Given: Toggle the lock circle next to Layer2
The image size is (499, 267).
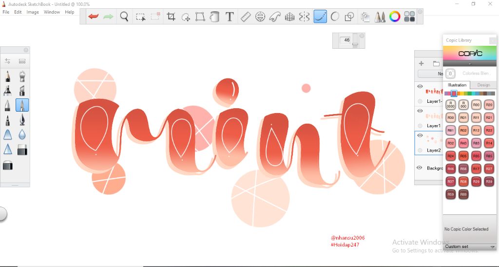Looking at the screenshot, I should point(420,150).
